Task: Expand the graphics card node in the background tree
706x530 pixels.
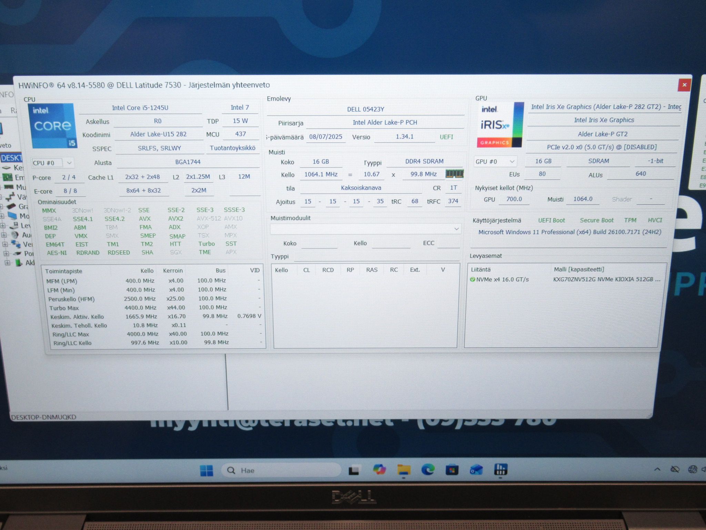Action: (x=1, y=207)
